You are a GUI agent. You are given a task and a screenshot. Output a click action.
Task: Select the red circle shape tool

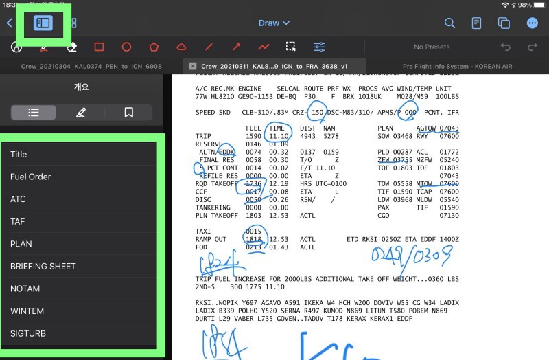pyautogui.click(x=126, y=47)
